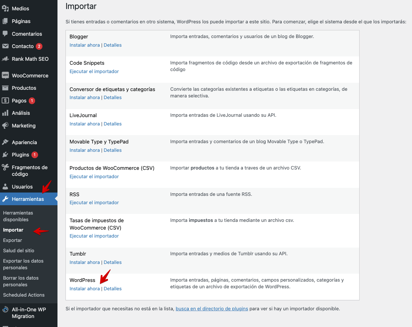412x327 pixels.
Task: Open Detalles link for Blogger importer
Action: point(113,45)
